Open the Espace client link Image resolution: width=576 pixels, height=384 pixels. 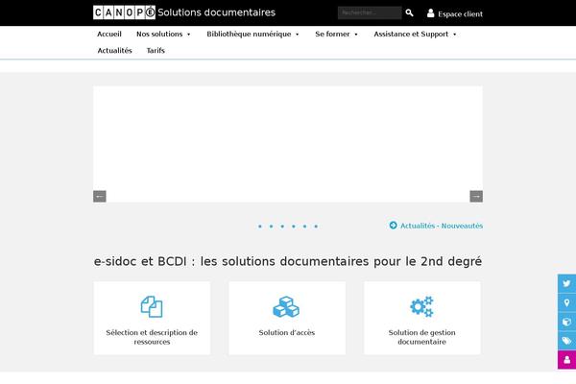[460, 14]
